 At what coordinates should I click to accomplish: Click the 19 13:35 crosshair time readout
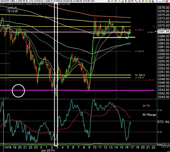coord(13,11)
